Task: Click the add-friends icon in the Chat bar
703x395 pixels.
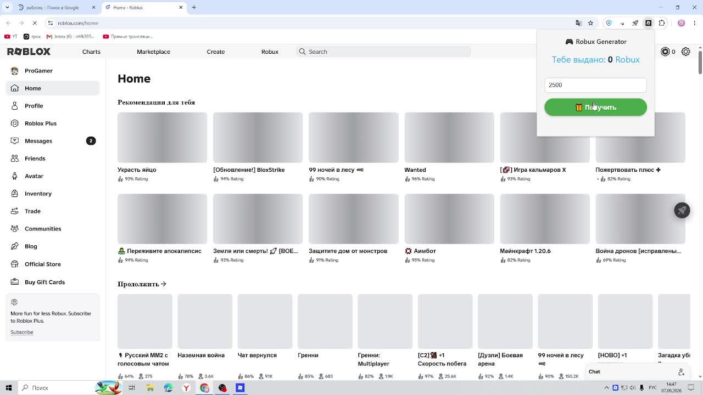Action: [x=681, y=372]
